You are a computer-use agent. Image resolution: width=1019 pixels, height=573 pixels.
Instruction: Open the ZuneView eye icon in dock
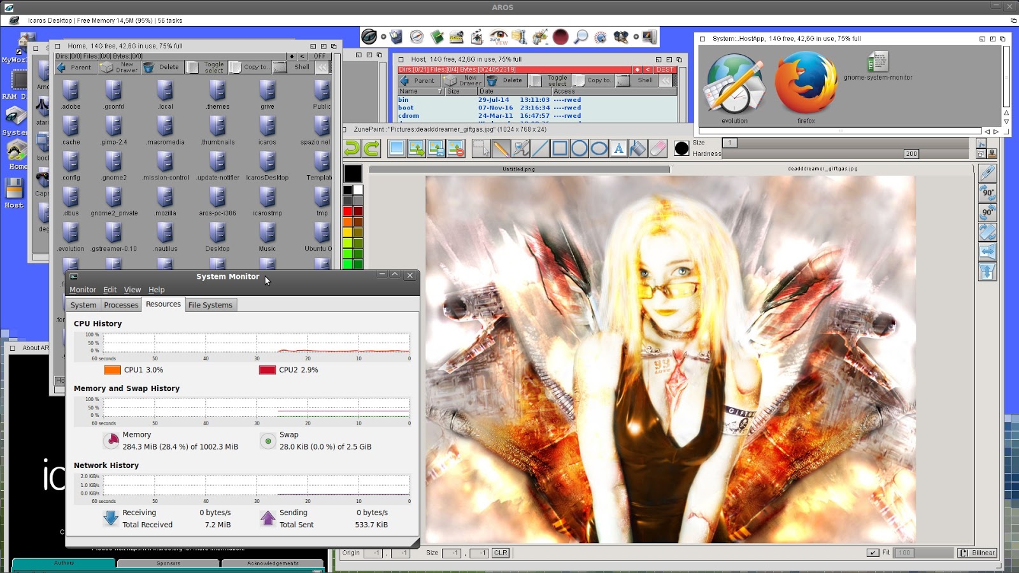click(498, 37)
